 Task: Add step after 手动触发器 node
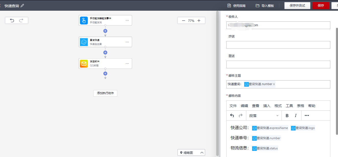[105, 31]
